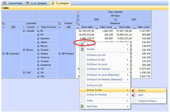The image size is (170, 112).
Task: Collapse the Customers (All) level marker
Action: coord(3,27)
